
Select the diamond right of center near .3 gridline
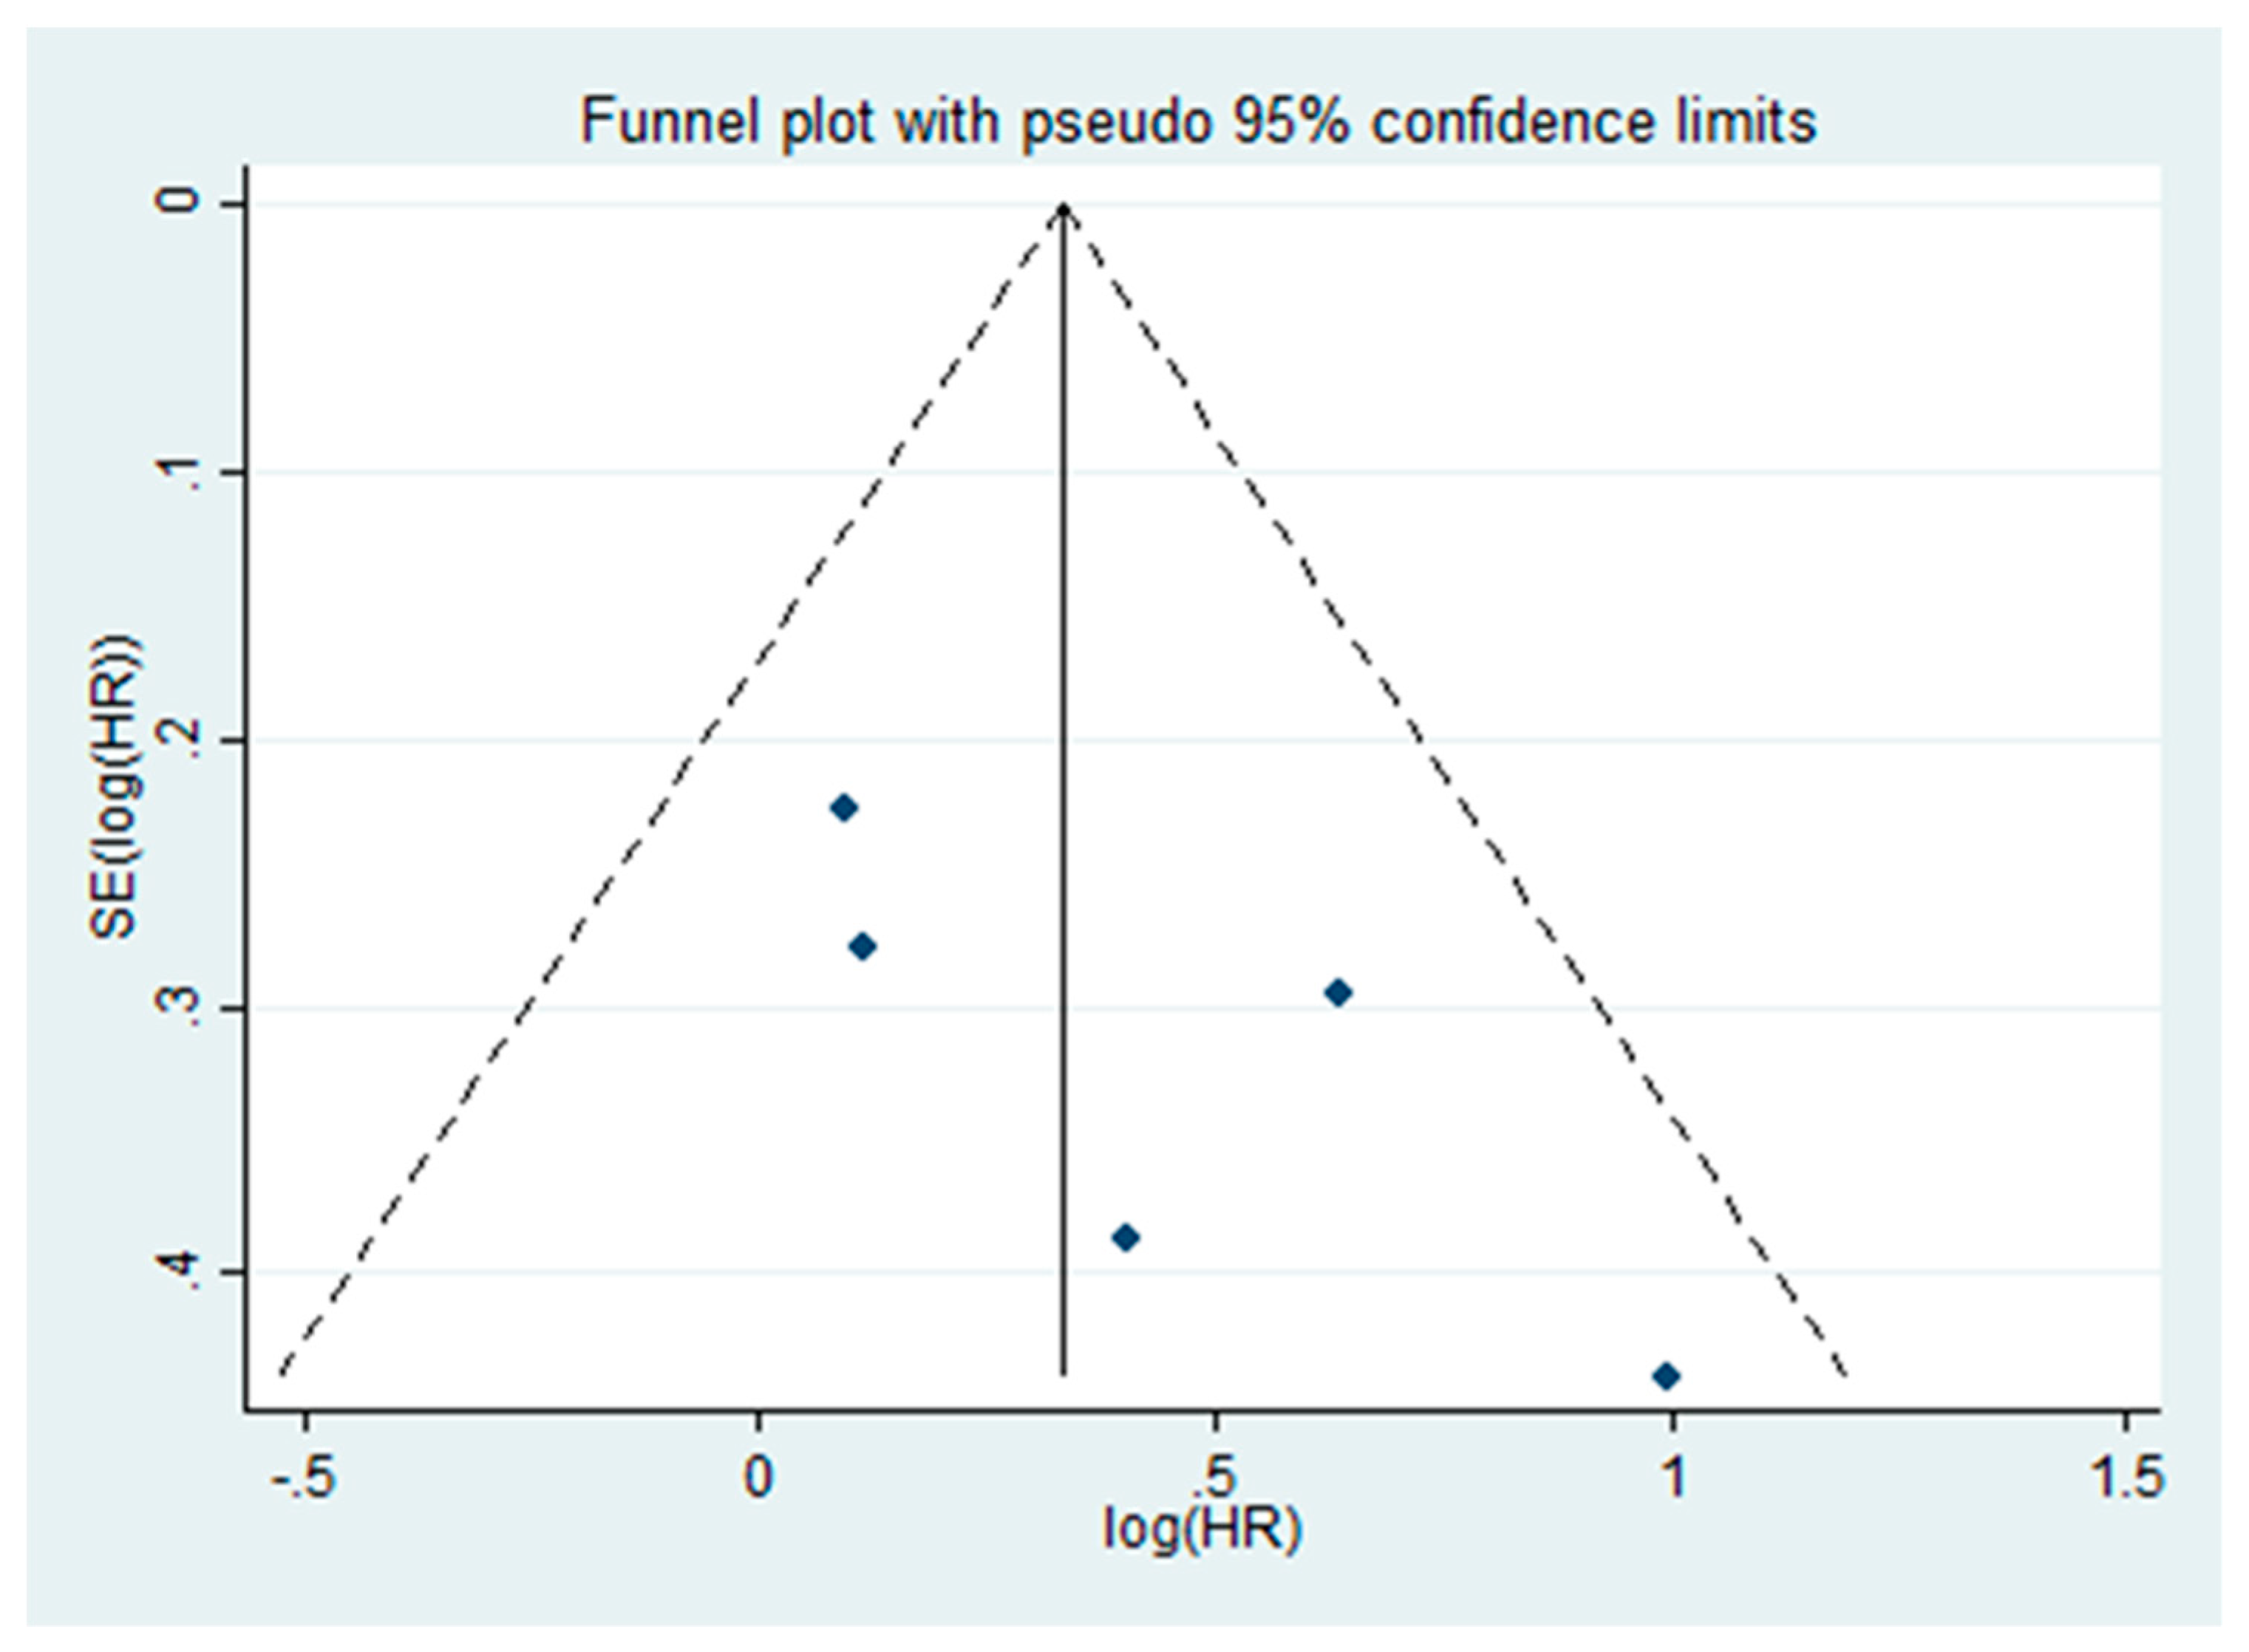tap(1338, 993)
